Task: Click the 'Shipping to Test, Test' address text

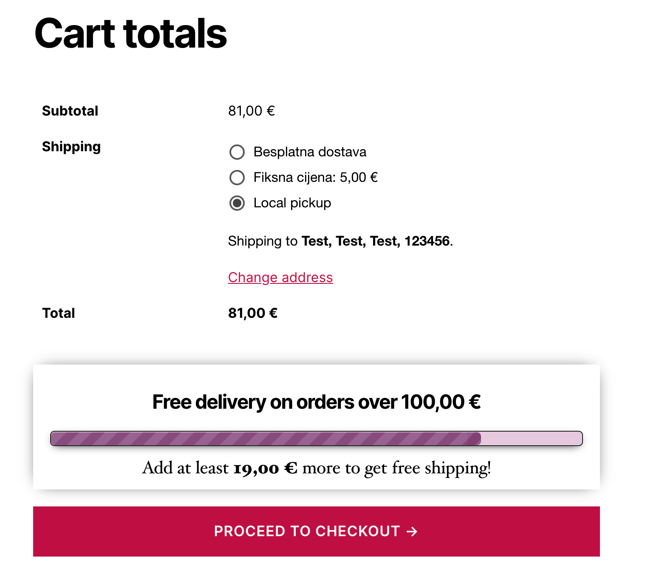Action: (x=340, y=241)
